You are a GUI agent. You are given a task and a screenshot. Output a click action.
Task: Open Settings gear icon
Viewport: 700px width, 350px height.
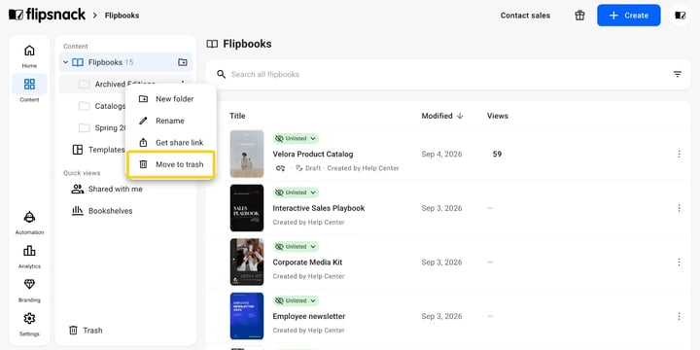point(29,318)
